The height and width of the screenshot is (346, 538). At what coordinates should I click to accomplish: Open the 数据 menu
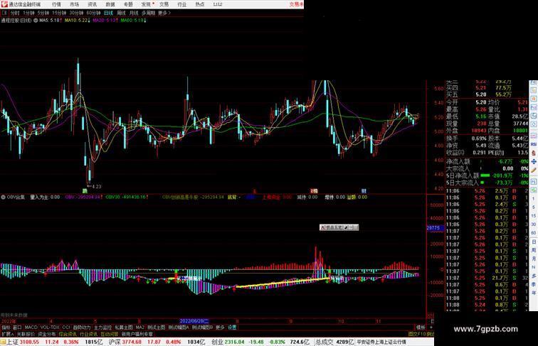click(110, 4)
